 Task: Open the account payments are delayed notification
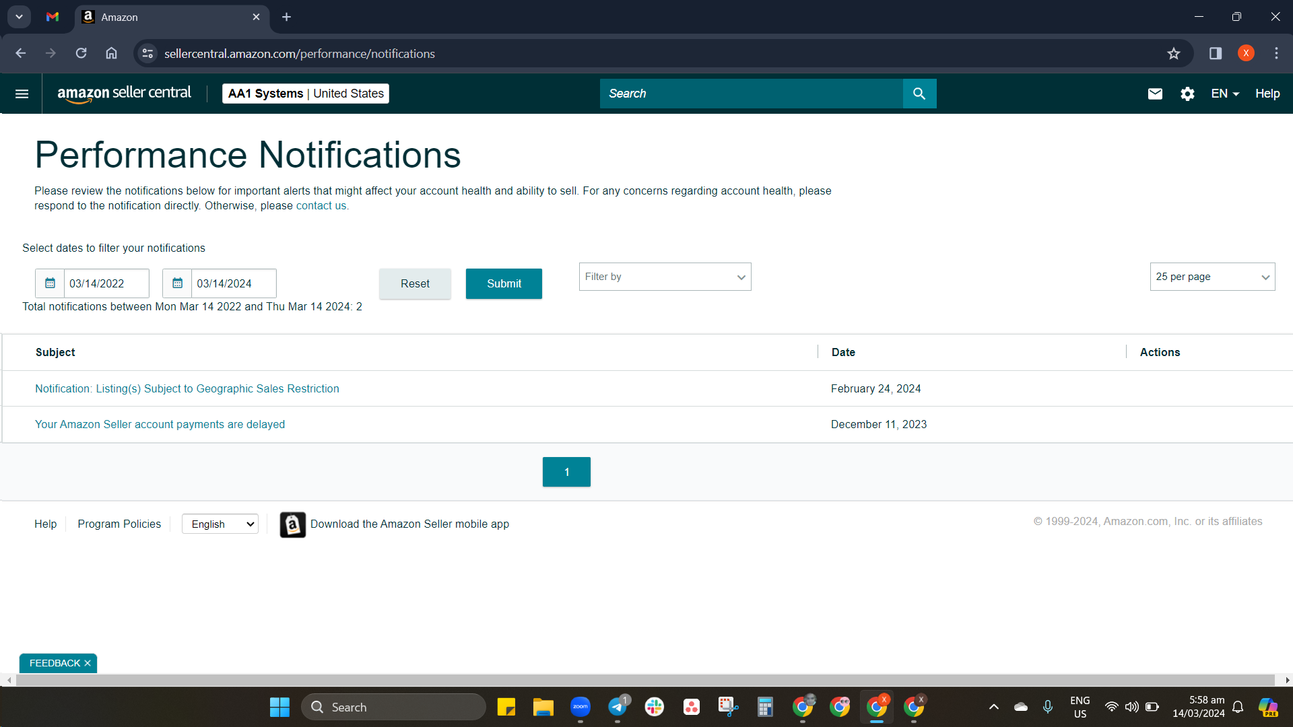160,425
